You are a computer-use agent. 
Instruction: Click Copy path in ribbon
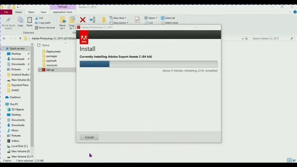(x=43, y=23)
